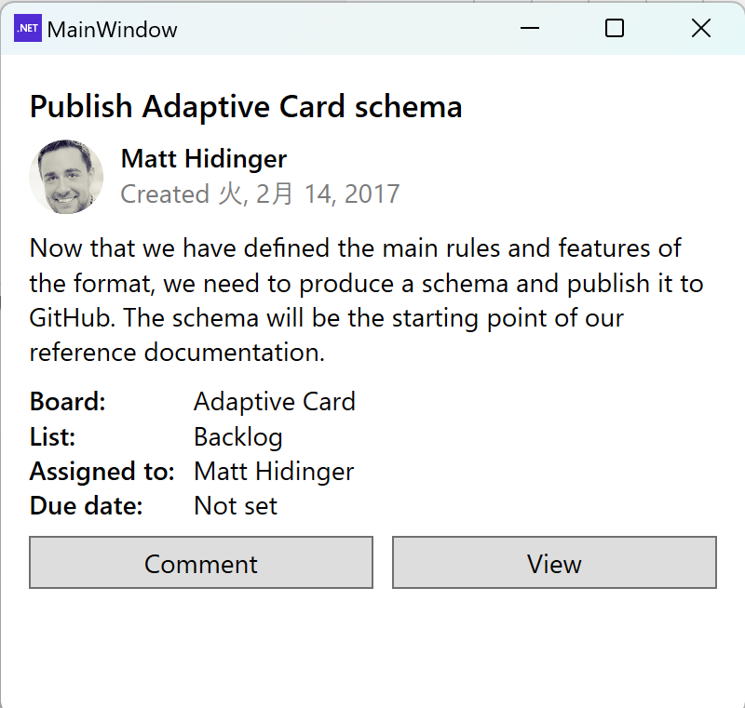The image size is (745, 708).
Task: Click the Board value Adaptive Card
Action: 274,401
